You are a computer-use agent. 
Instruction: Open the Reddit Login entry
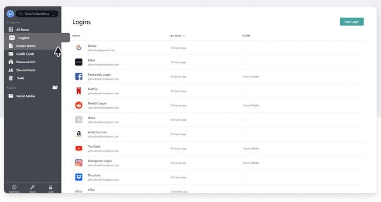tap(219, 105)
